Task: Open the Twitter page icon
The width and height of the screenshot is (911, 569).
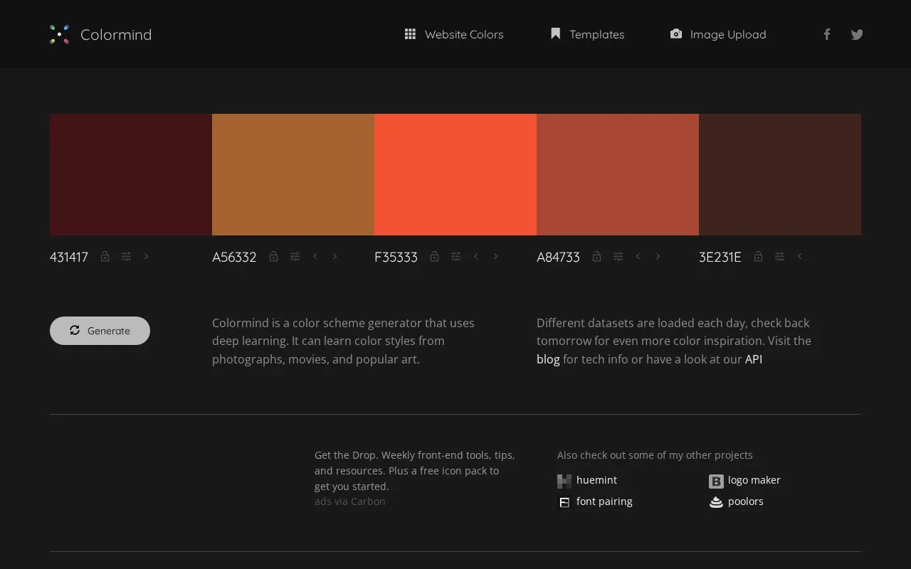Action: tap(857, 34)
